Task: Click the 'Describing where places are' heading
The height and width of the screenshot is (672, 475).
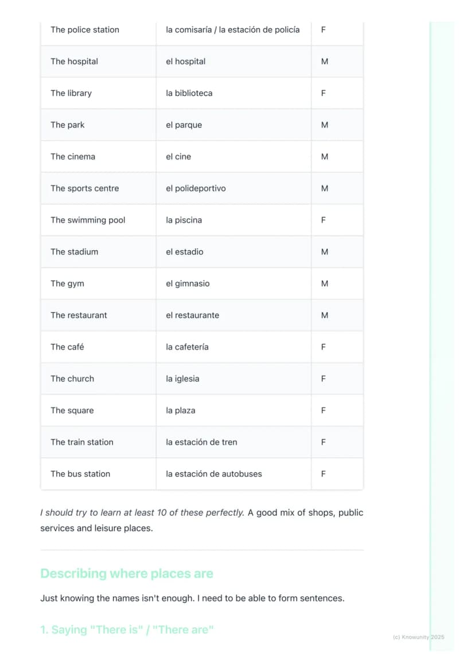Action: click(127, 573)
